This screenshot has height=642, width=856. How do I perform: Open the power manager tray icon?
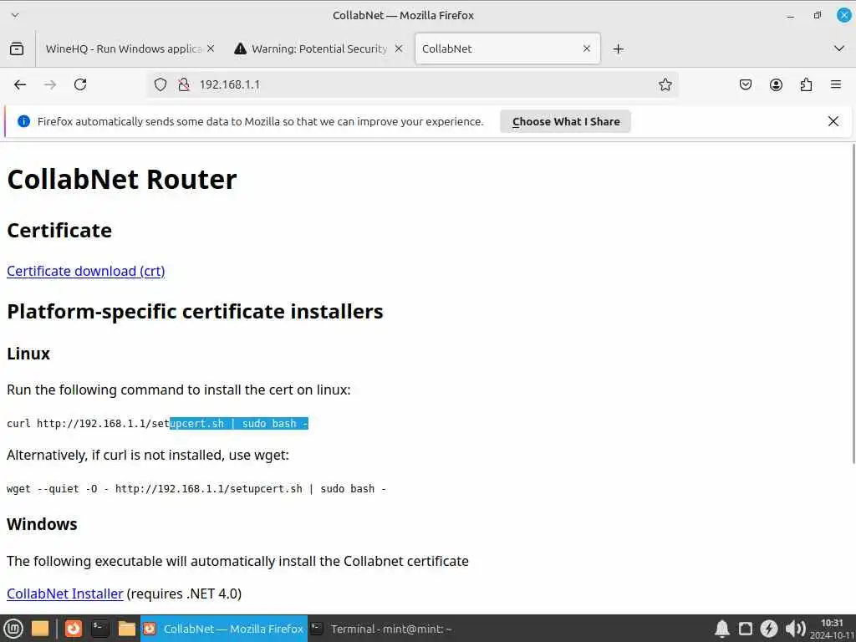(769, 629)
